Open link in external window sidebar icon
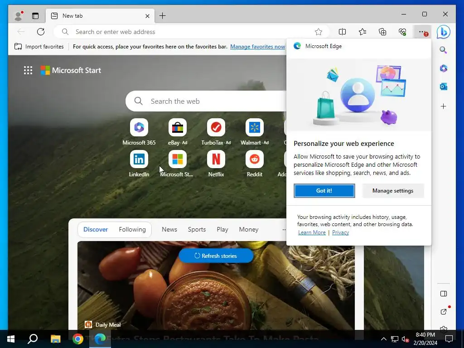The height and width of the screenshot is (348, 464). 444,311
